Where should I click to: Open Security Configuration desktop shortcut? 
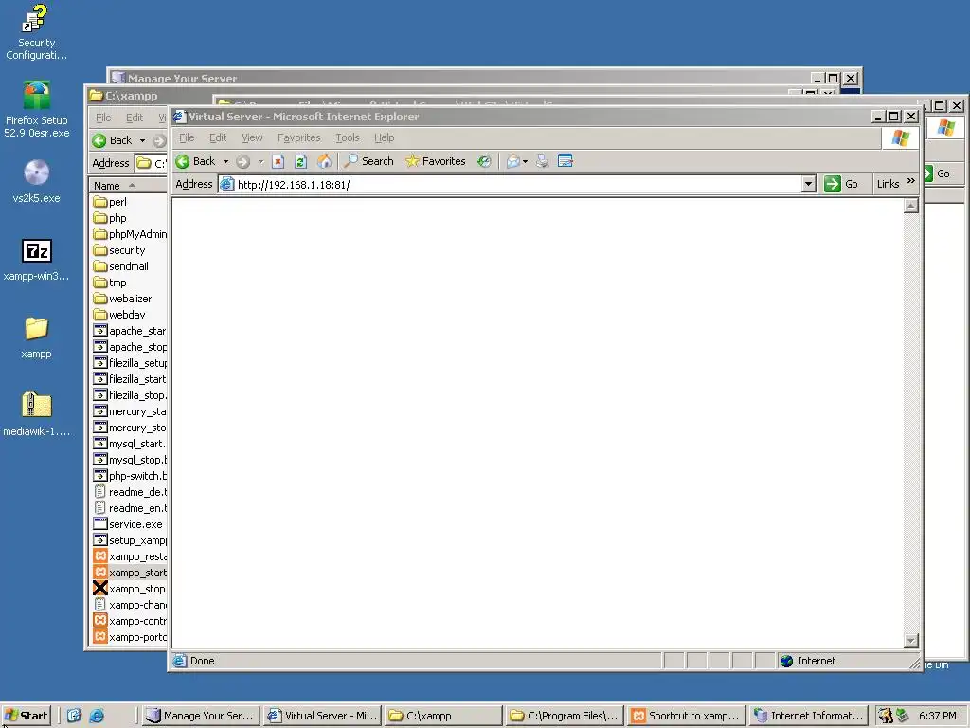[37, 32]
